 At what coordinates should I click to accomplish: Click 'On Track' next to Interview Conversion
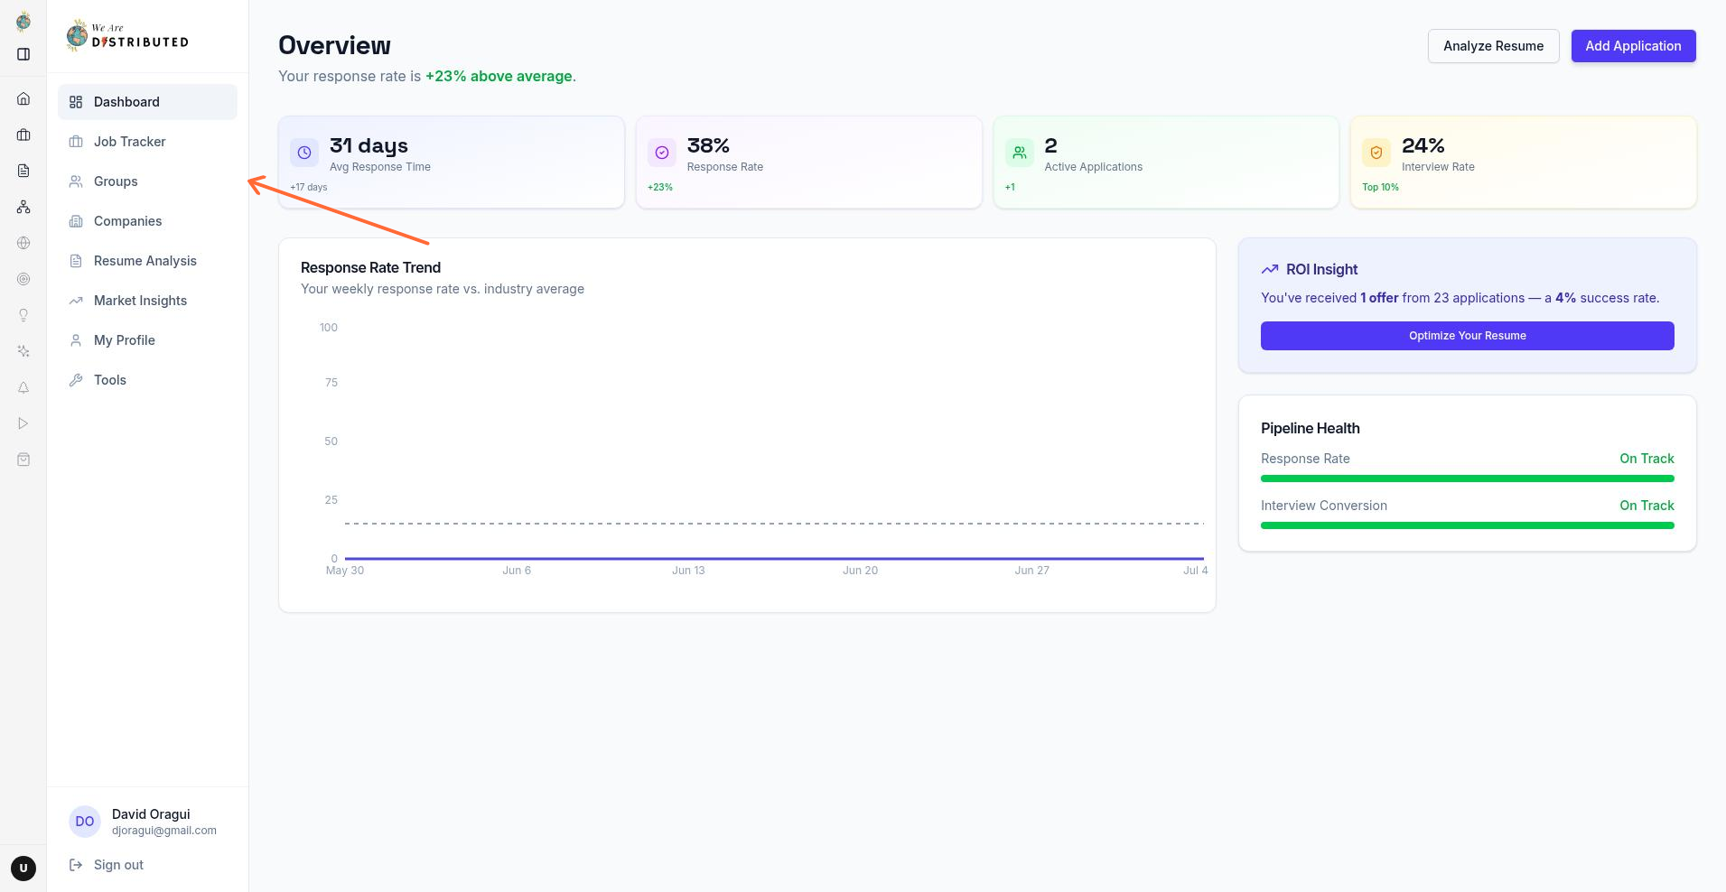click(x=1647, y=506)
